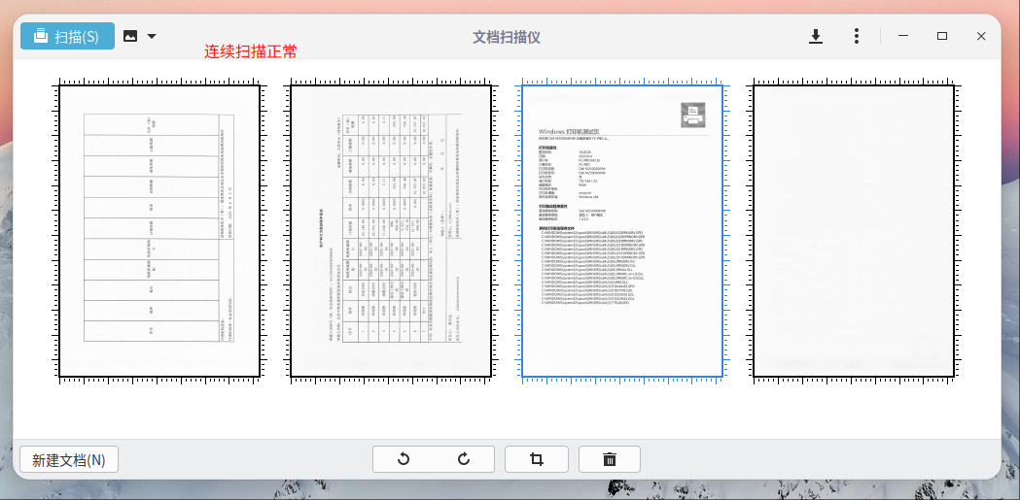The width and height of the screenshot is (1020, 500).
Task: Rotate the page counter-clockwise
Action: [404, 460]
